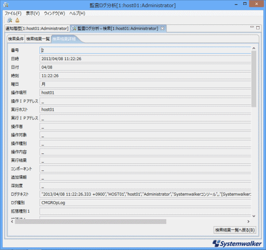
Task: Close the 監査ログ分析 window
Action: coord(256,4)
